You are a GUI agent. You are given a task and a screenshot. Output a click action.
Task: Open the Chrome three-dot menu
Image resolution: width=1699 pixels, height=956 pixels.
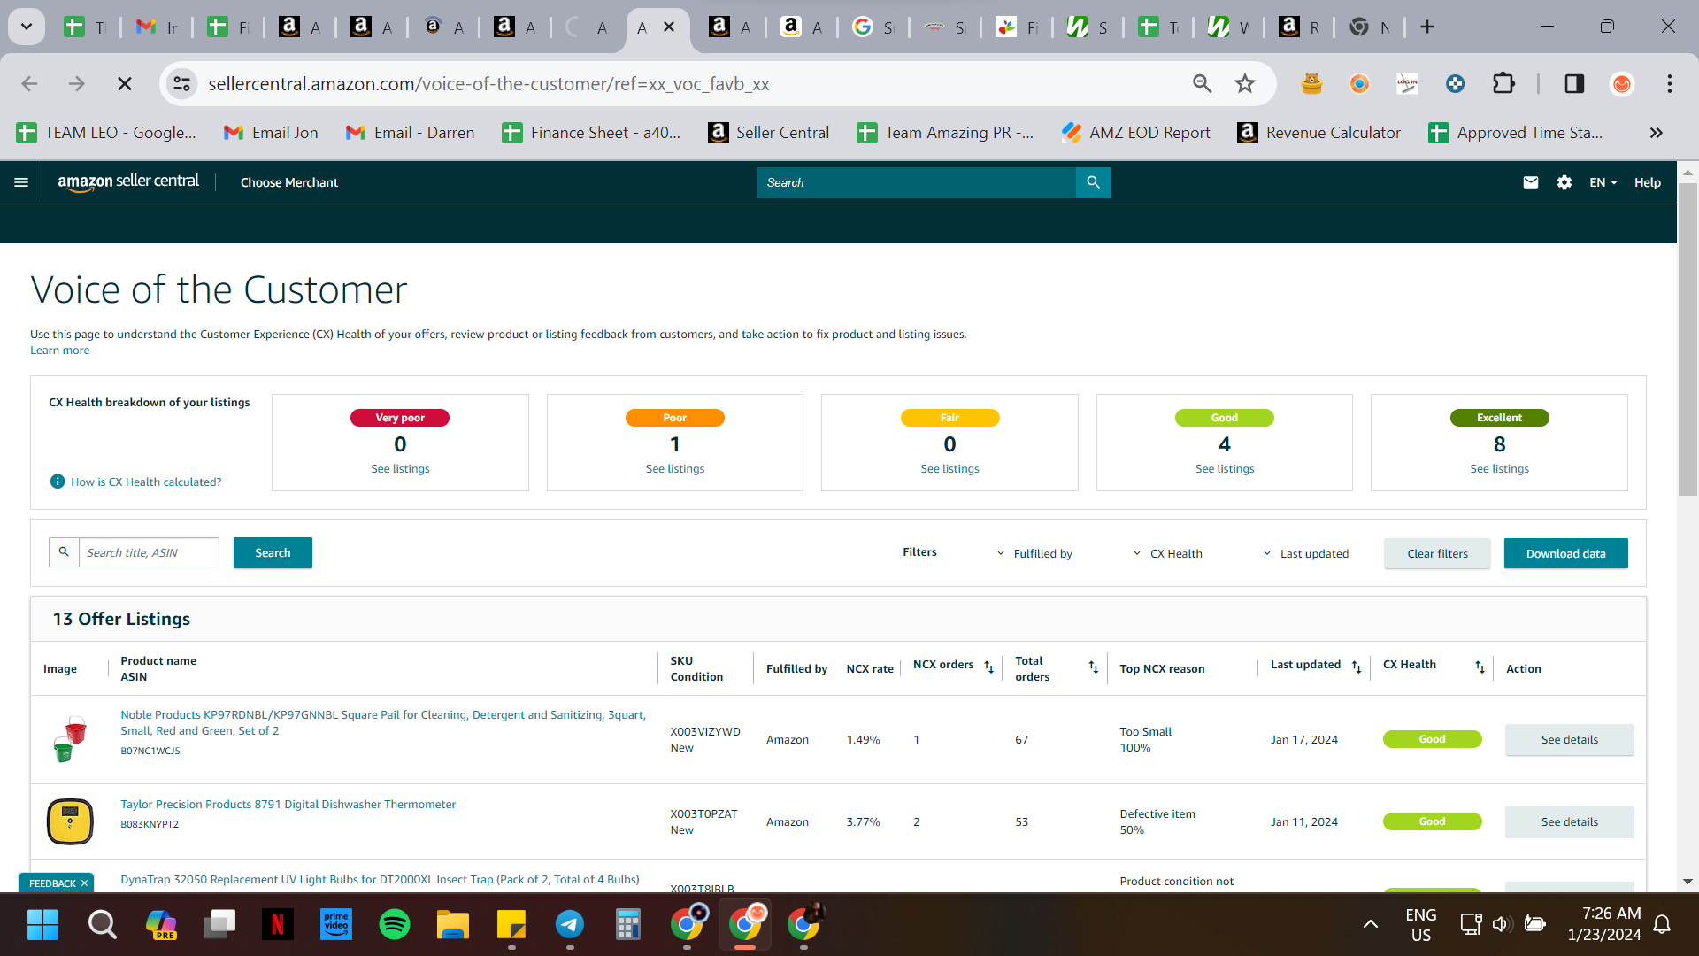point(1670,83)
